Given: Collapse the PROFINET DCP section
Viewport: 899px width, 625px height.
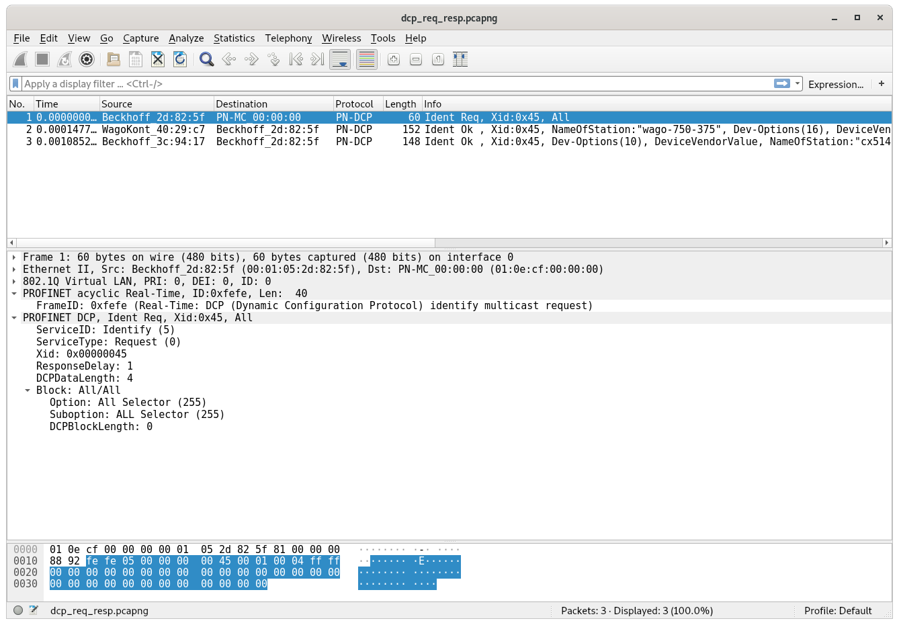Looking at the screenshot, I should (14, 318).
